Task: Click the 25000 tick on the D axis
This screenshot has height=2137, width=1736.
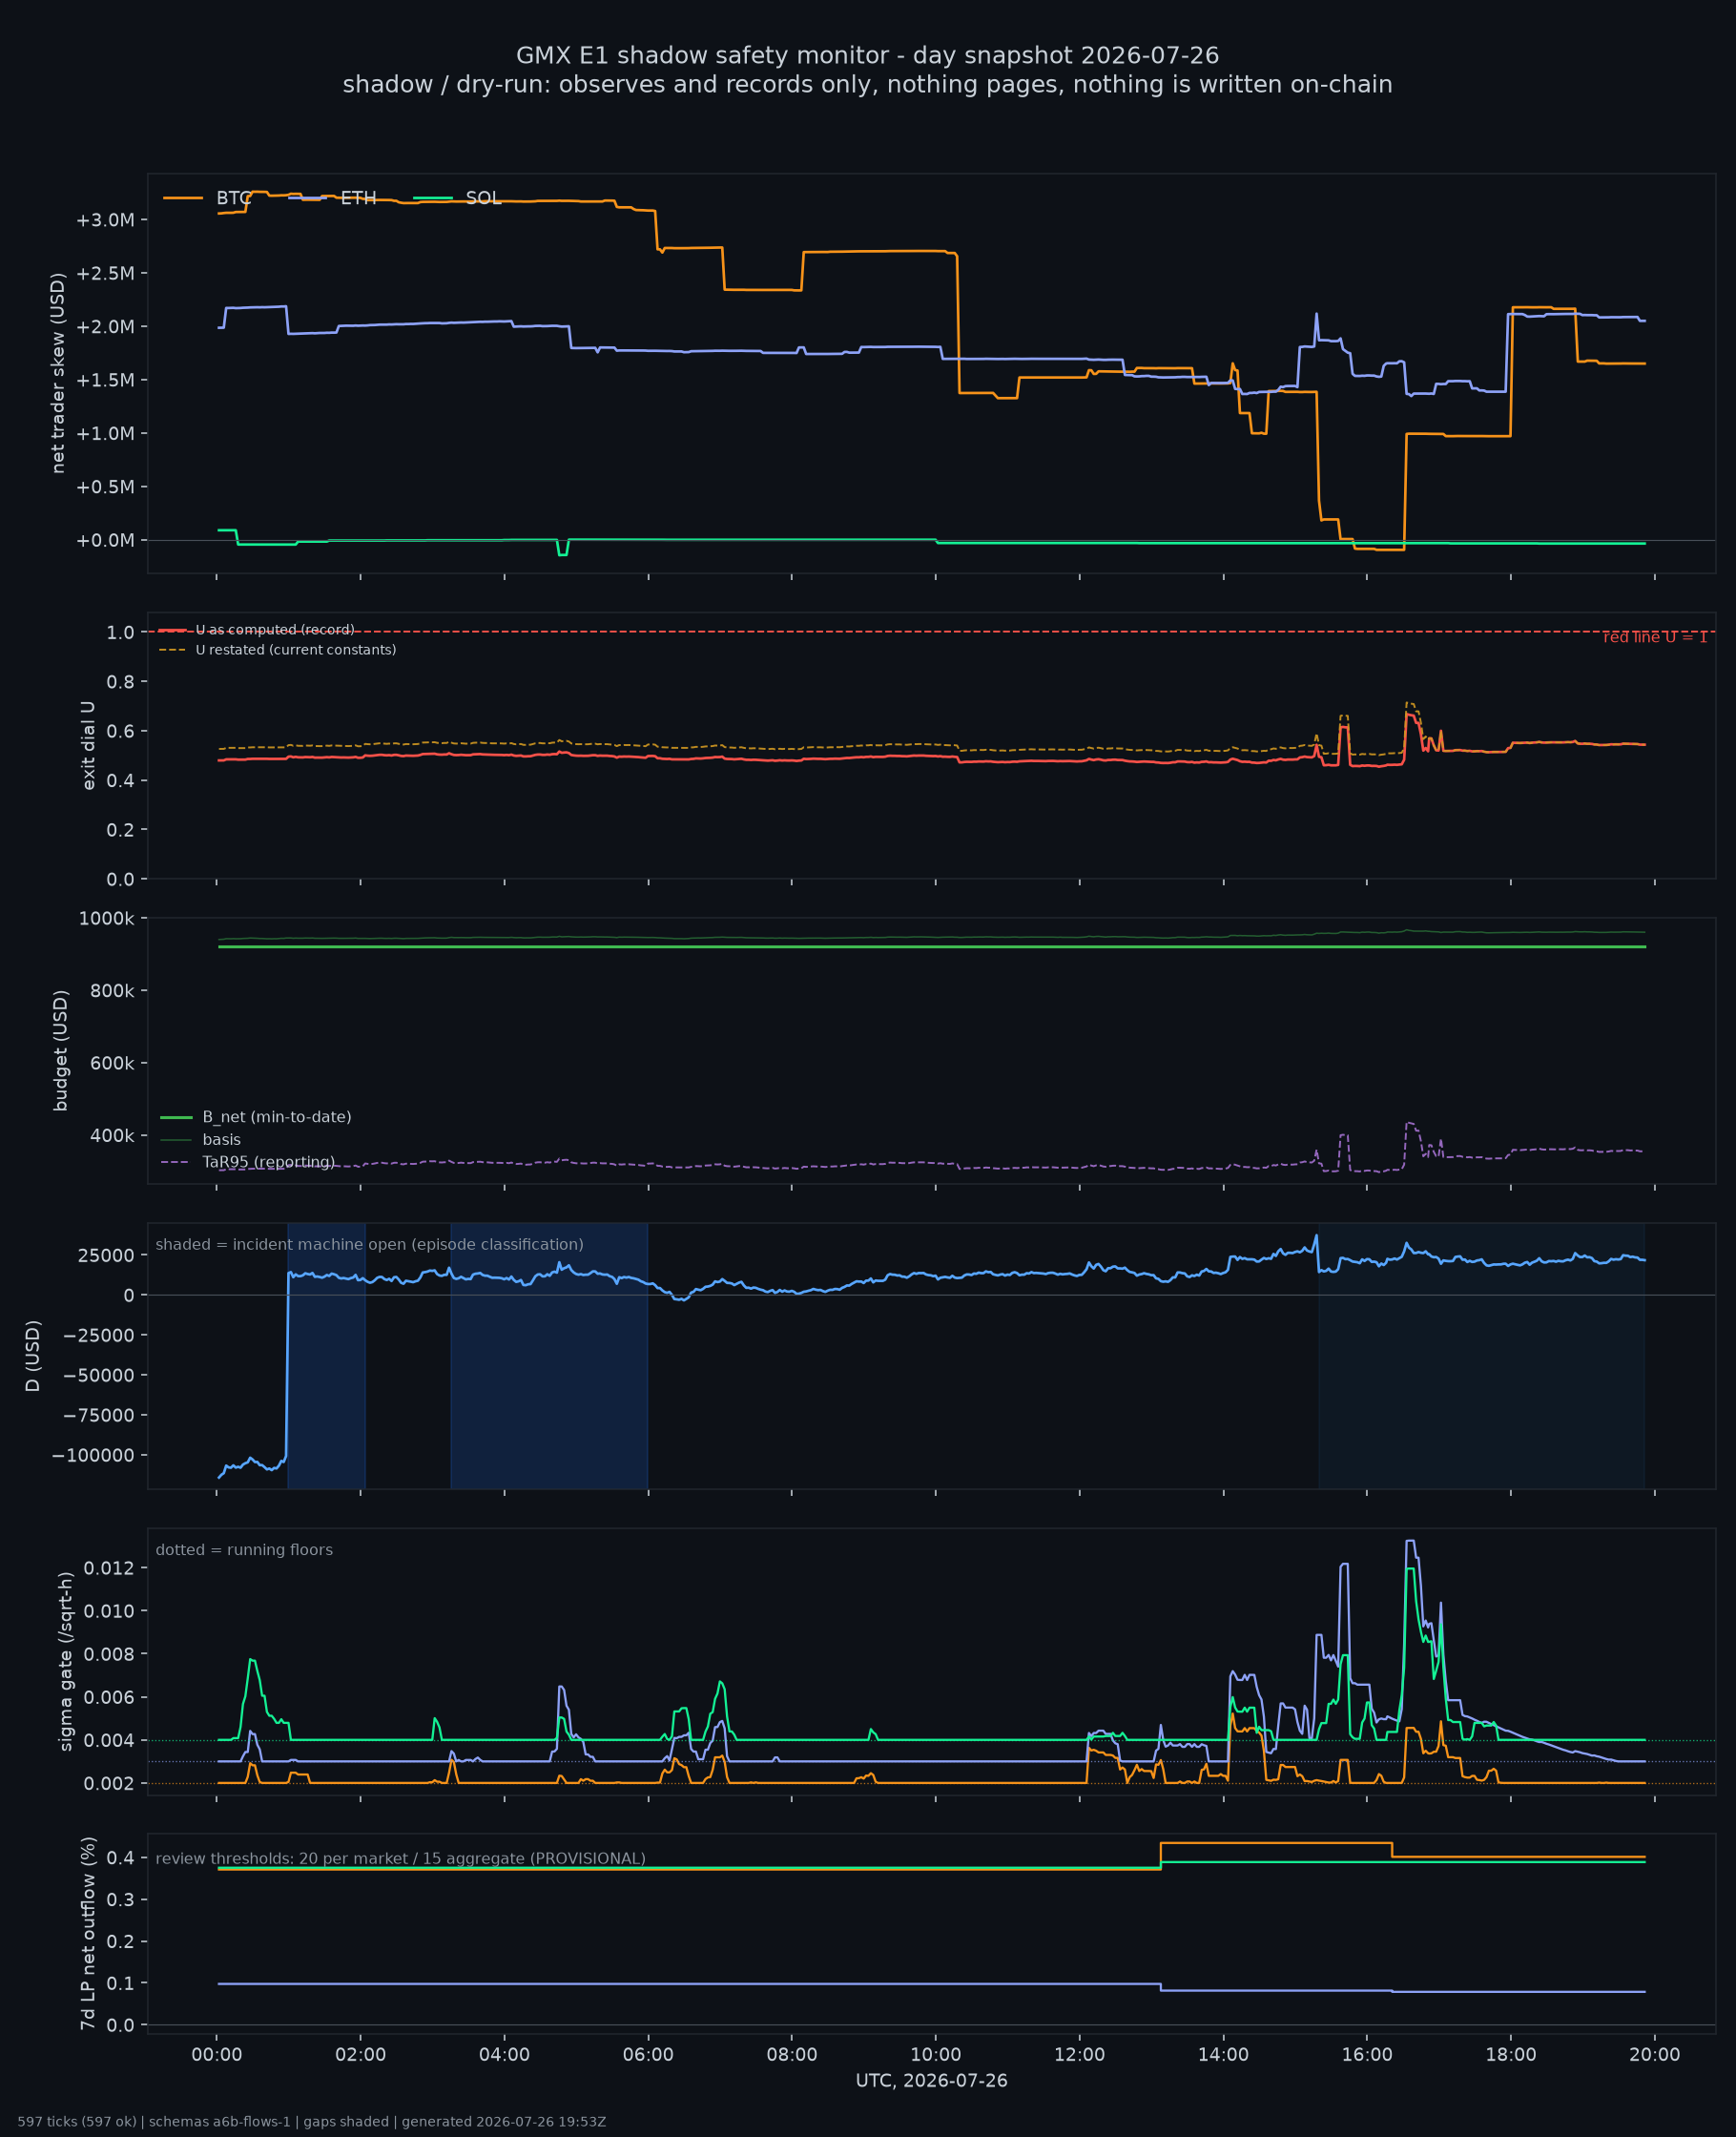Action: [x=106, y=1255]
